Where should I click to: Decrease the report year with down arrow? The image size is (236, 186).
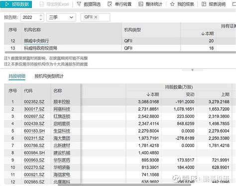coord(41,19)
